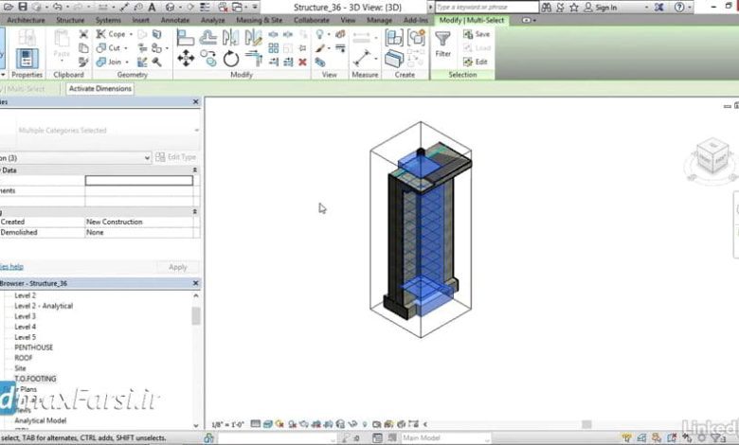Click the ViewCube in the 3D view

712,156
